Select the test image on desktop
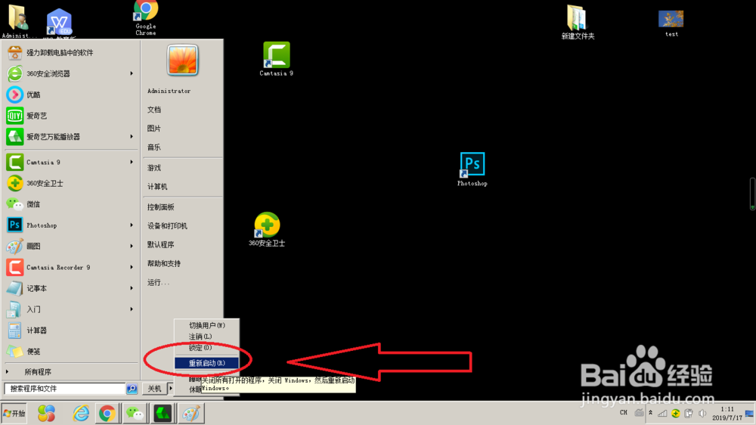756x425 pixels. point(671,23)
